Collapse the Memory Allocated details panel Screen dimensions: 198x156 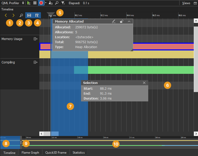129,22
